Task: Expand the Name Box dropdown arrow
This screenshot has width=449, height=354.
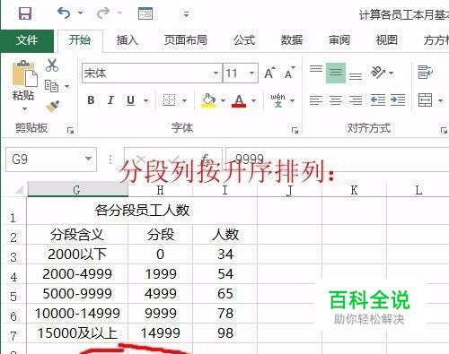Action: [89, 159]
